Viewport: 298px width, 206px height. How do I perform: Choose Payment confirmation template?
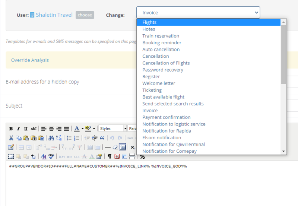coord(209,117)
